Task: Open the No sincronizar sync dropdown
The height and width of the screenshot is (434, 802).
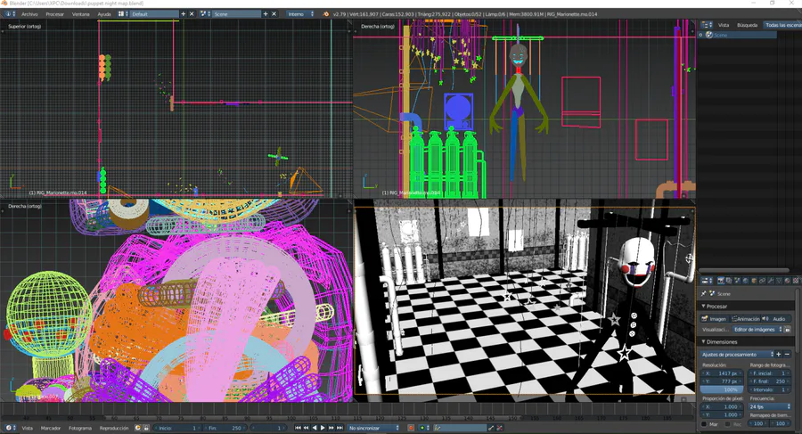Action: (x=374, y=428)
